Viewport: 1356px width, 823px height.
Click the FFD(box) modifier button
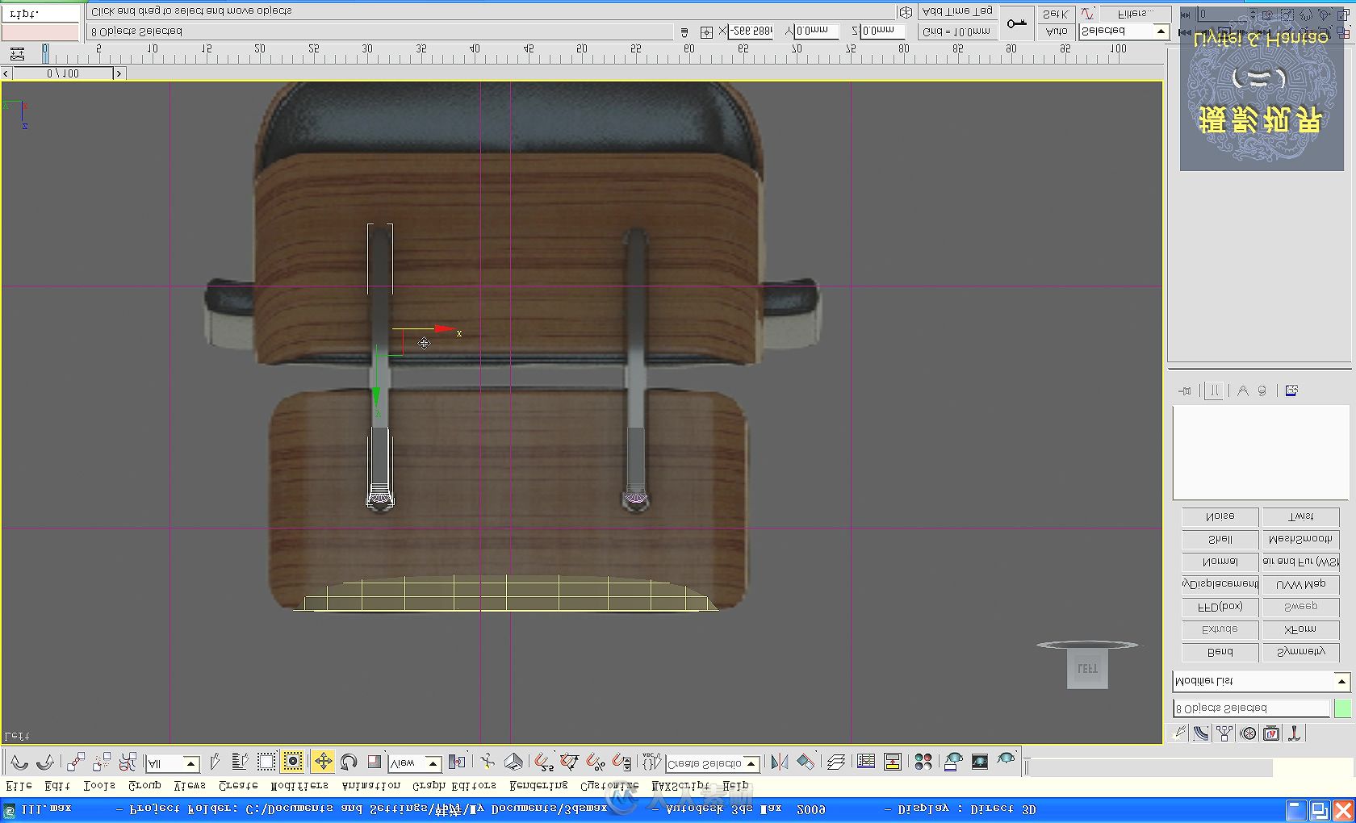(1220, 607)
